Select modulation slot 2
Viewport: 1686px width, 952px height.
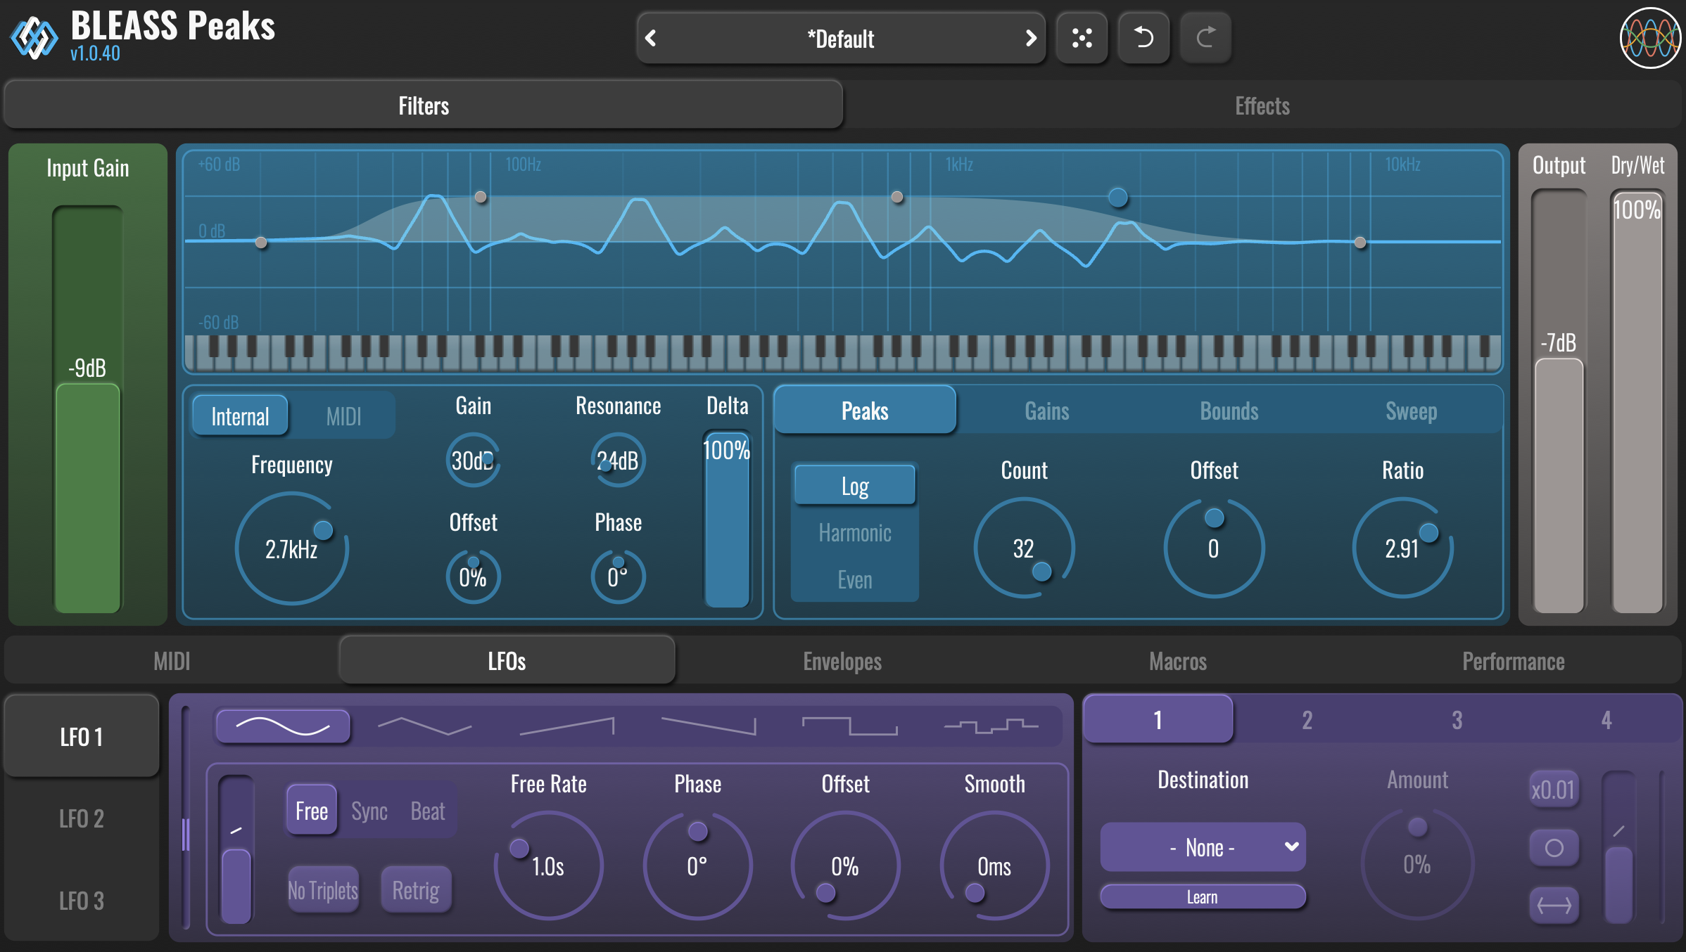pos(1307,719)
